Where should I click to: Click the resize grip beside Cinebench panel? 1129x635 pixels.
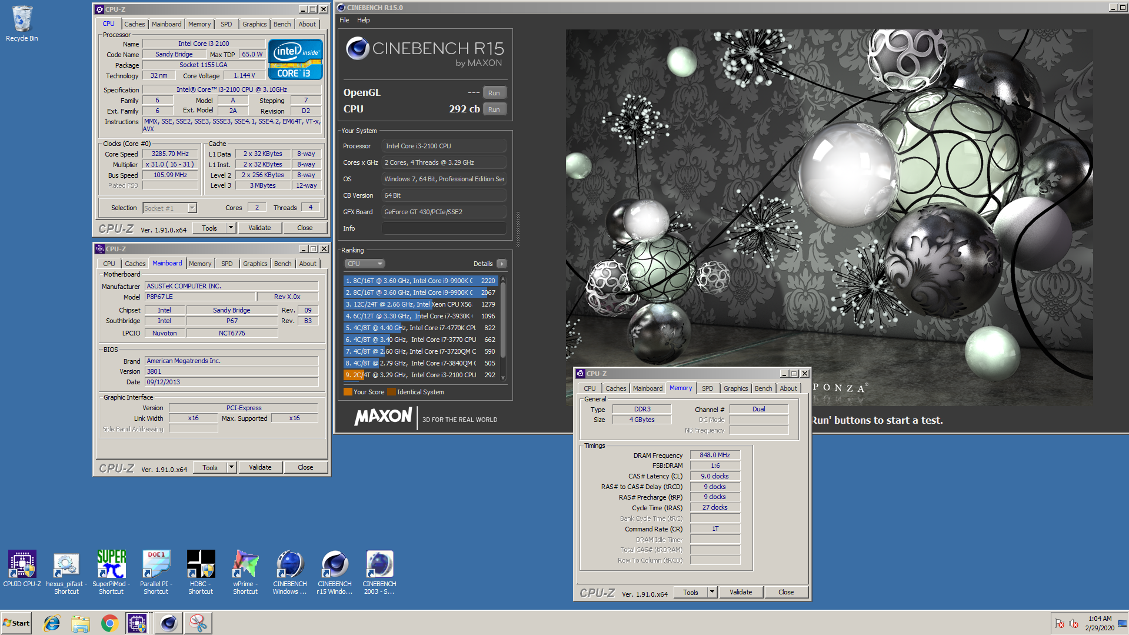click(x=518, y=230)
